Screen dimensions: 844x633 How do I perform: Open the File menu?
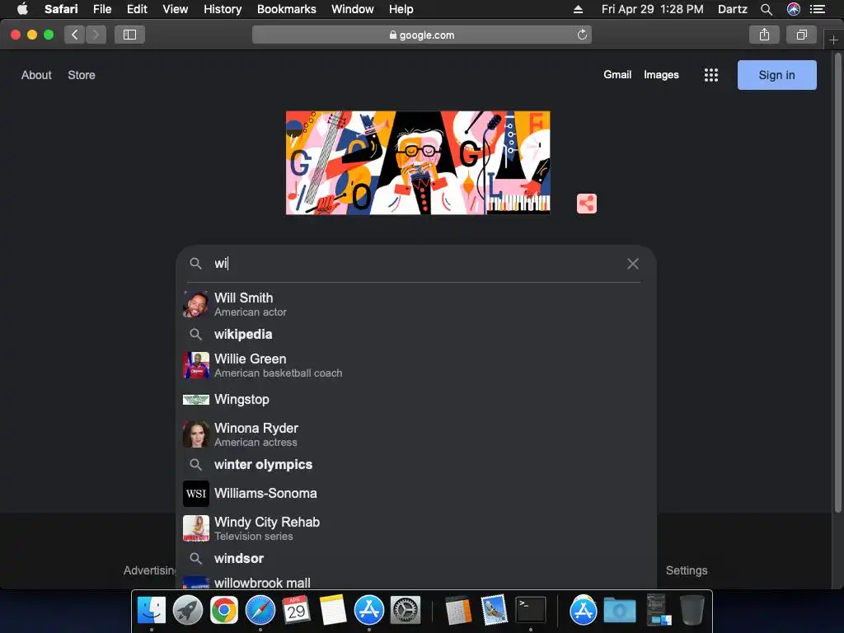click(102, 9)
